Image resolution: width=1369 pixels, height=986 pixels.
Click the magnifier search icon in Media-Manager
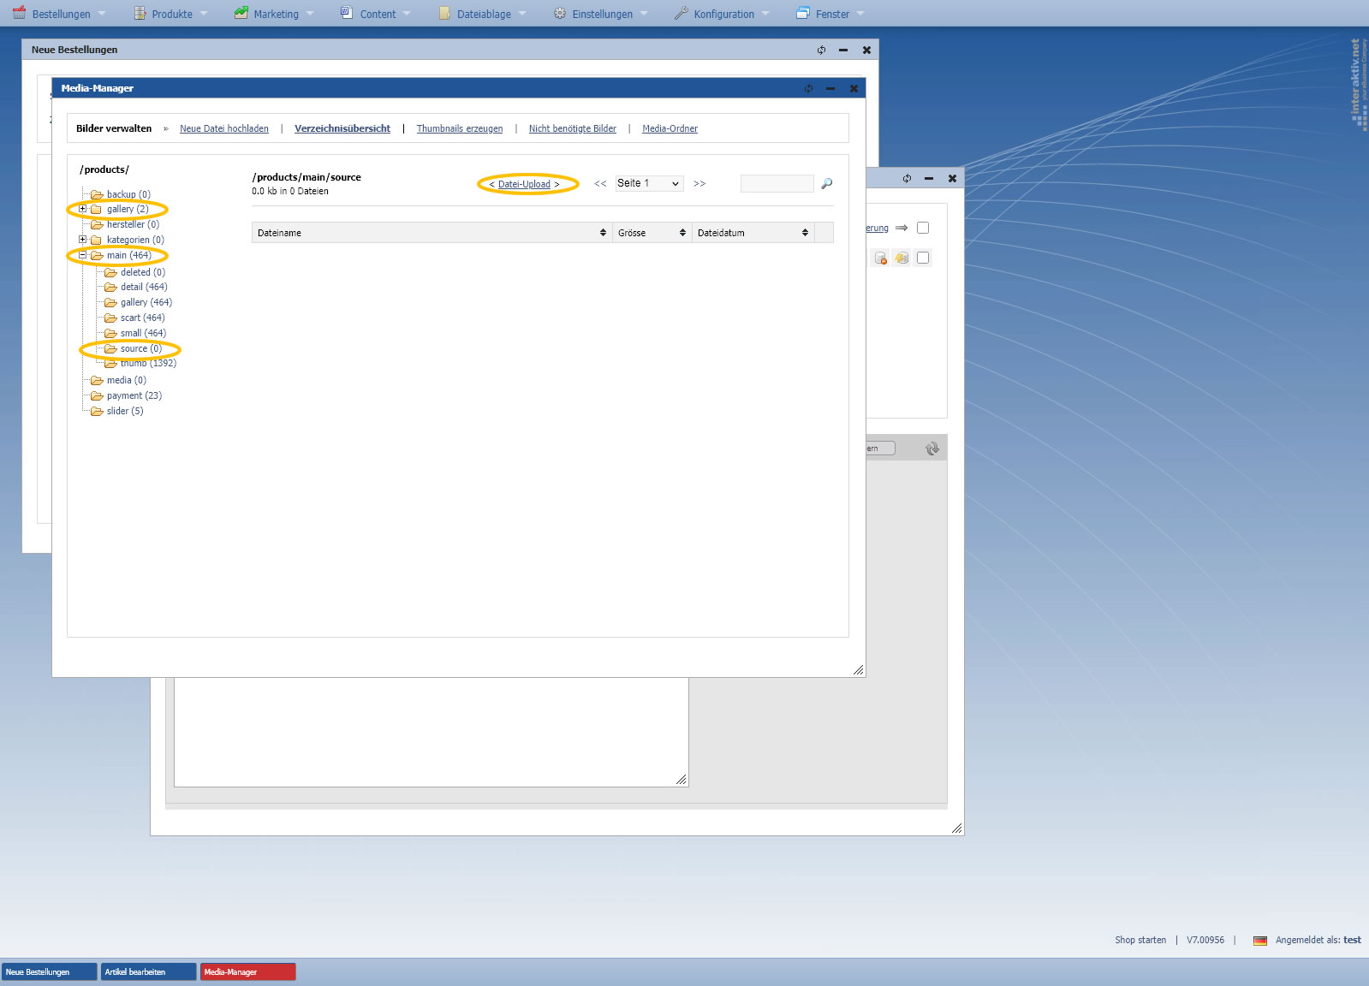[826, 184]
